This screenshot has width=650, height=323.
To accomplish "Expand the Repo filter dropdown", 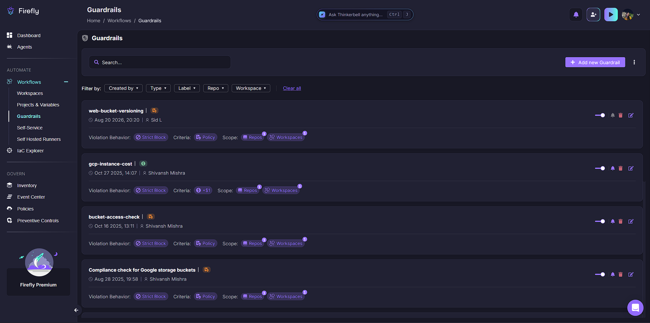I will [x=216, y=88].
